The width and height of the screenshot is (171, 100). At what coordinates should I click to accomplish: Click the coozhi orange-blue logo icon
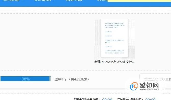point(134,86)
